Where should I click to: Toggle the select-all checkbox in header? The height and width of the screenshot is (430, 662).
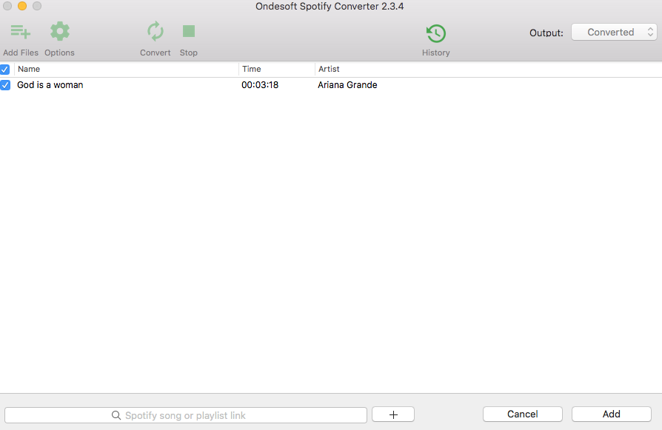click(x=4, y=70)
